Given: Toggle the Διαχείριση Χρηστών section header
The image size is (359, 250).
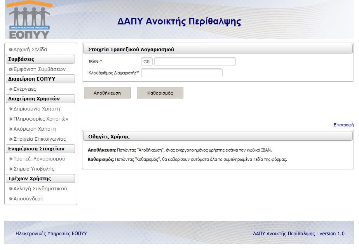Looking at the screenshot, I should click(x=40, y=98).
